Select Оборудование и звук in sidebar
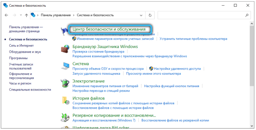 (x=25, y=52)
